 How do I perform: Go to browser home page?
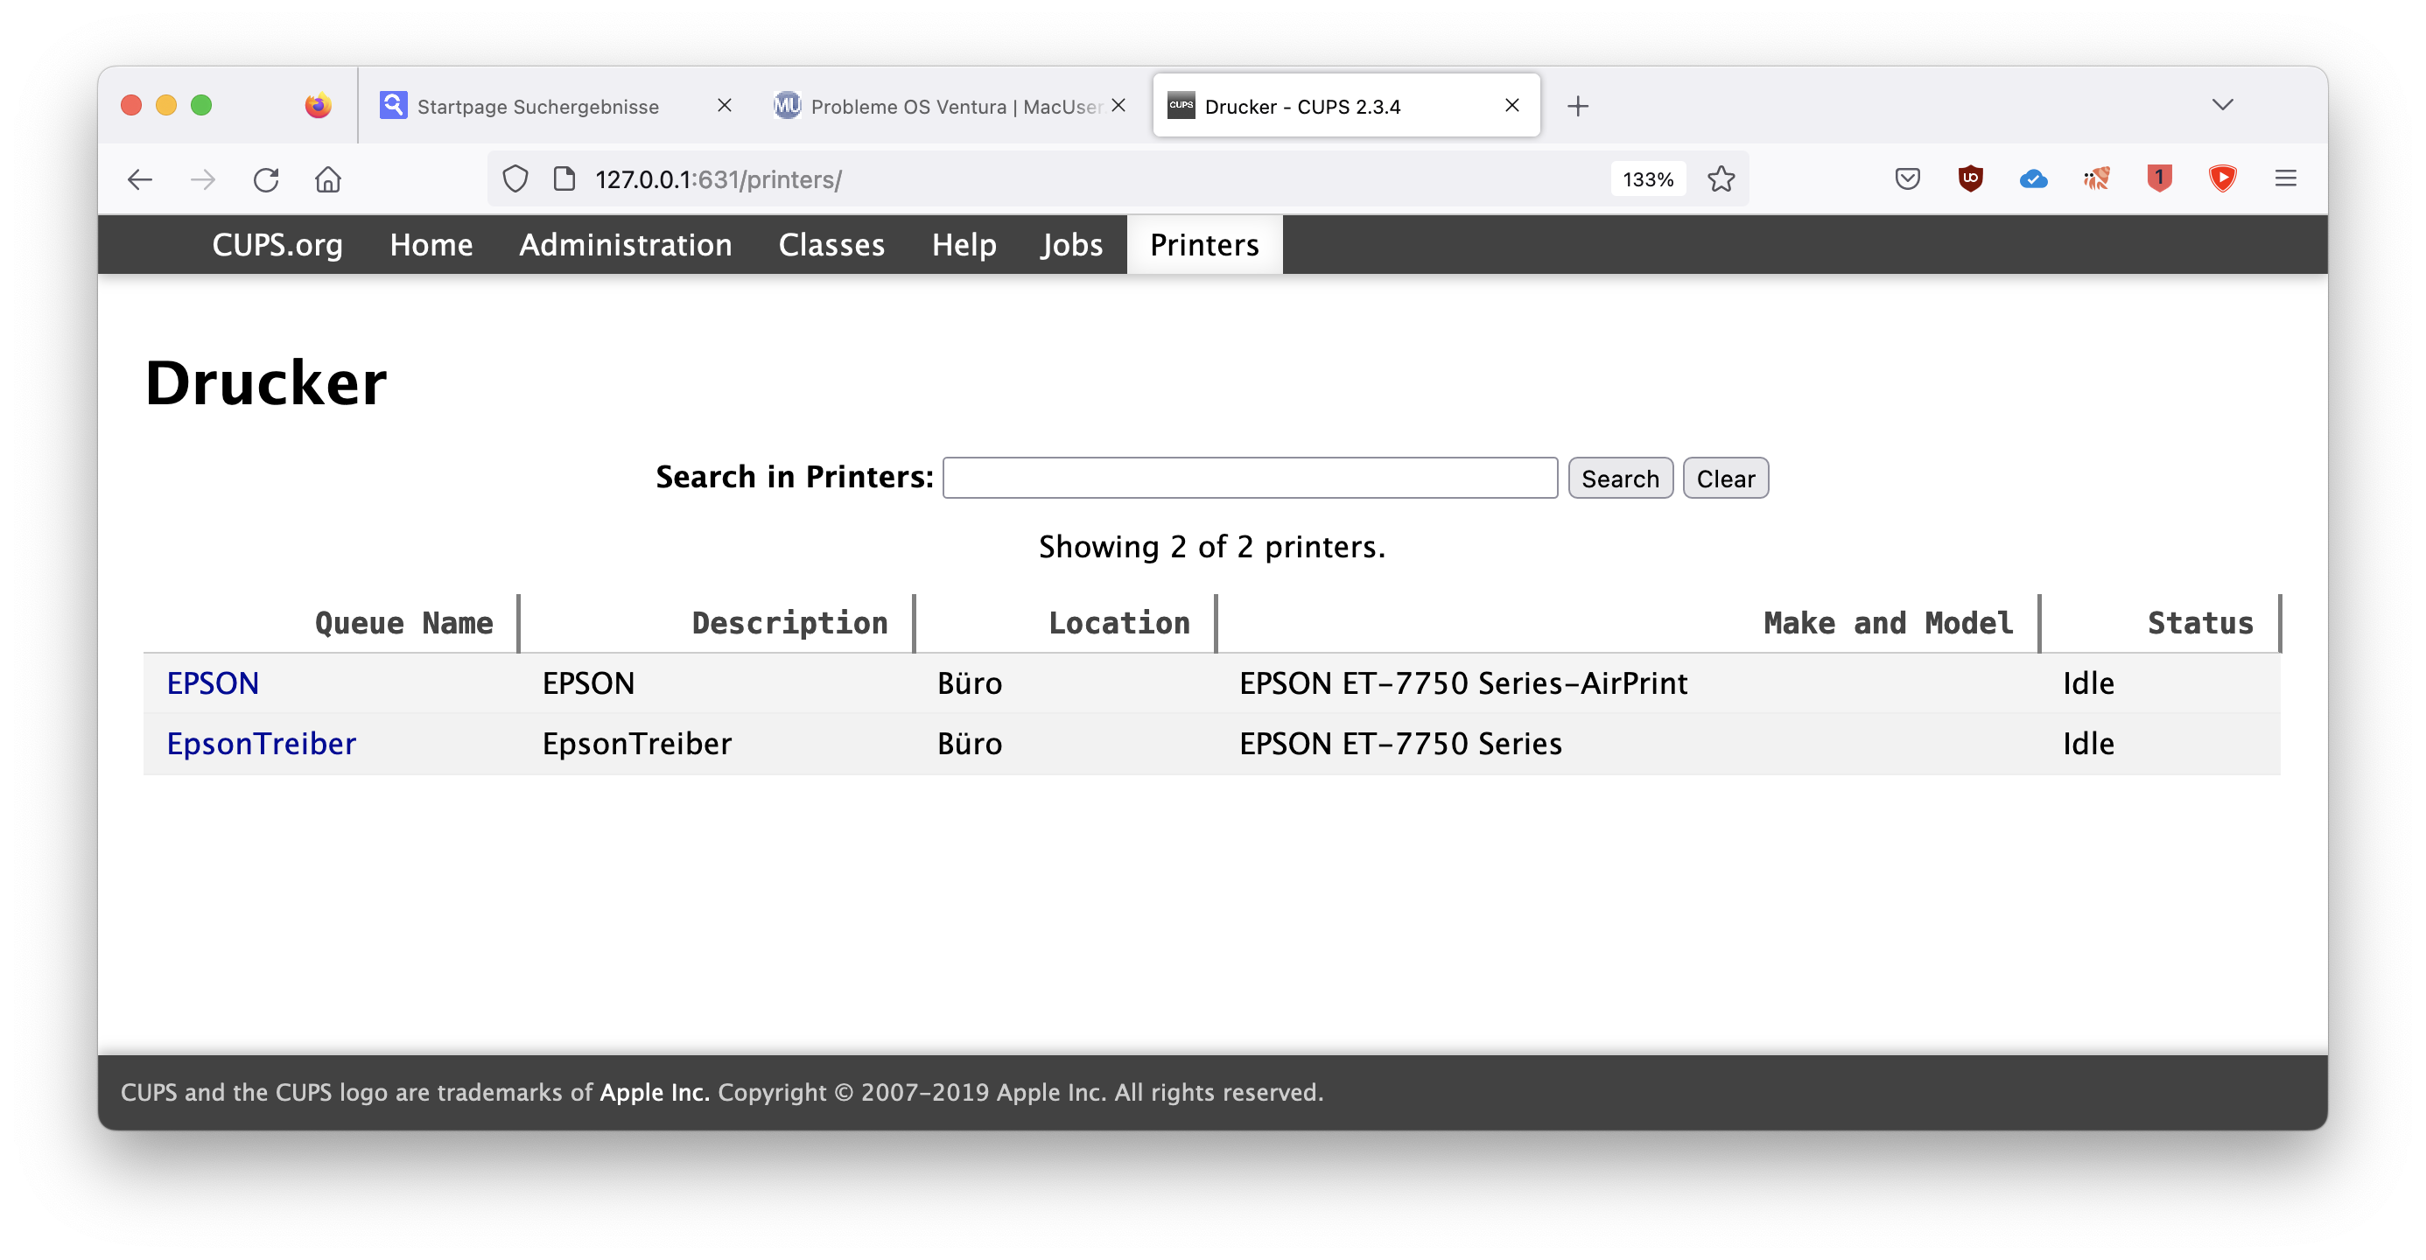pyautogui.click(x=327, y=178)
